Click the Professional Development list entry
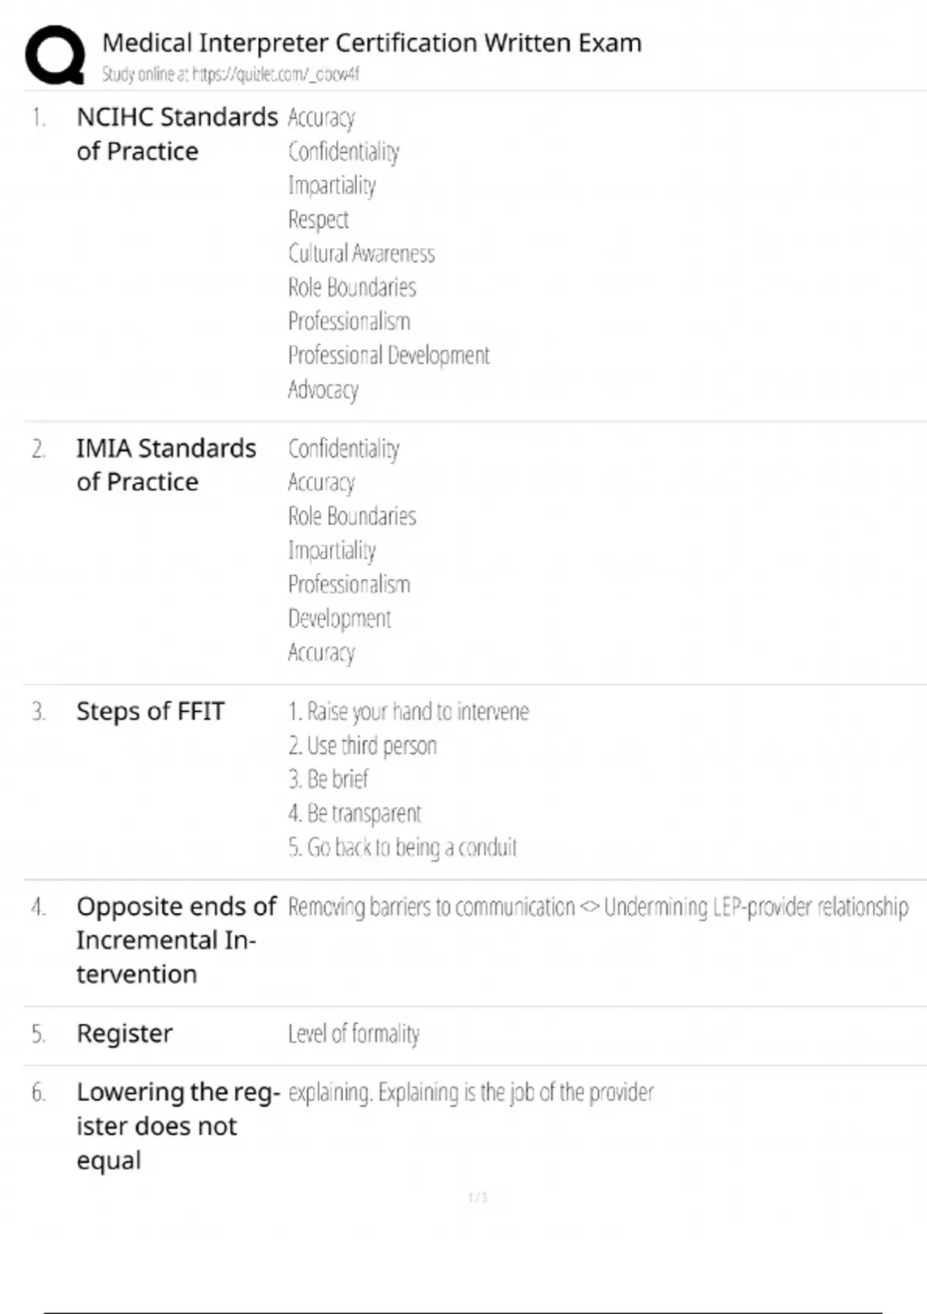The width and height of the screenshot is (927, 1314). coord(389,356)
